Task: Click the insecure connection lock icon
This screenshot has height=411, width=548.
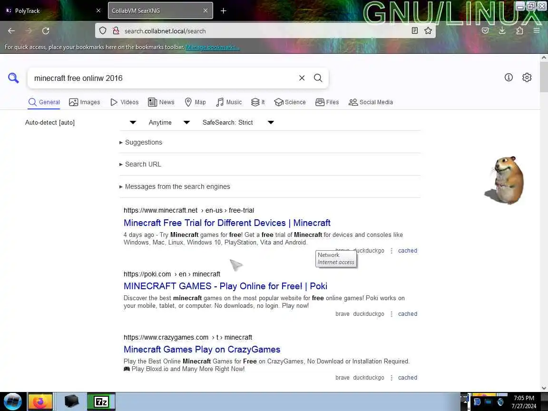Action: [x=116, y=31]
